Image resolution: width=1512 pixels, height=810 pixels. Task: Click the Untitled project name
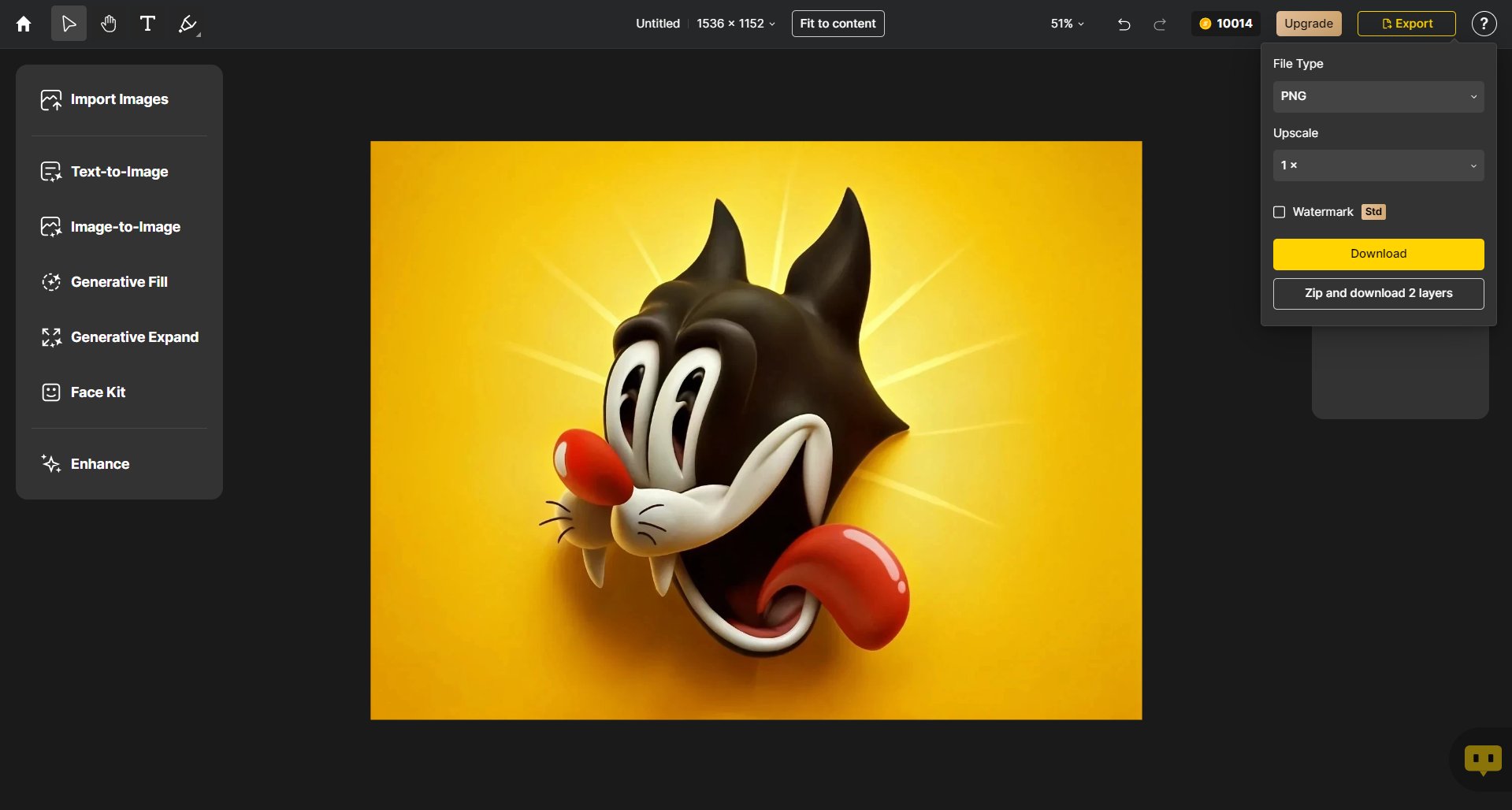click(x=658, y=24)
